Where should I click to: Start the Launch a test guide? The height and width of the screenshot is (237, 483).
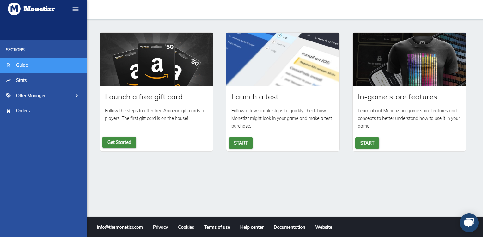(x=241, y=143)
